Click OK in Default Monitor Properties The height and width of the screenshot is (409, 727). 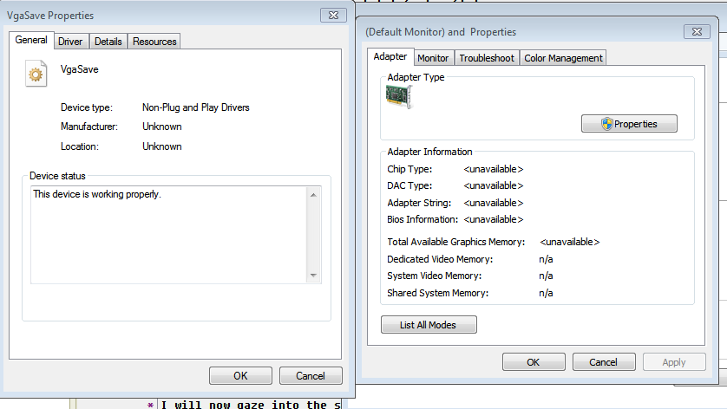(x=534, y=361)
